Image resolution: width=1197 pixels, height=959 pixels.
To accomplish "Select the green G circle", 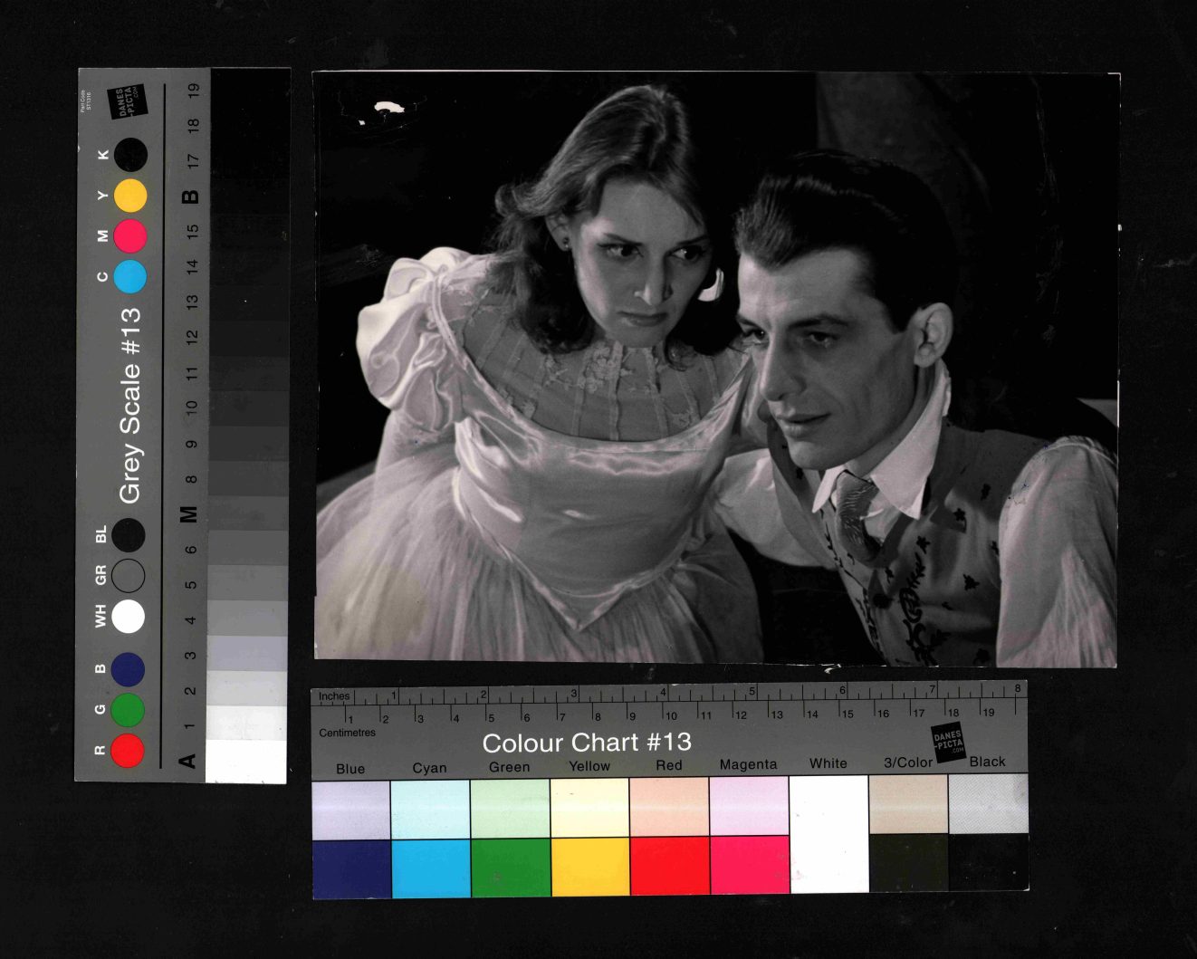I will (128, 710).
